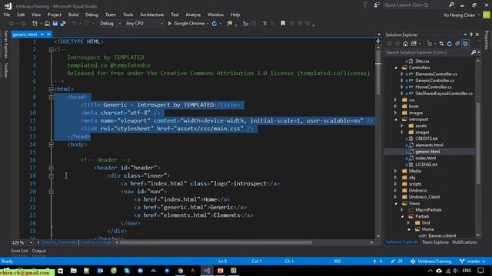Click pending changes pencil count 29
This screenshot has width=492, height=276.
pyautogui.click(x=397, y=261)
